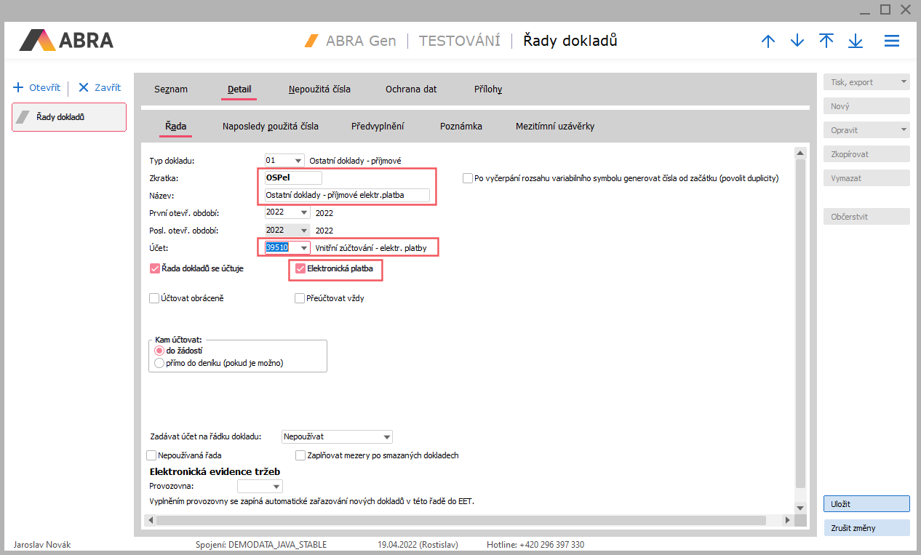Screen dimensions: 921x555
Task: Click the Zavřít X icon
Action: [x=84, y=88]
